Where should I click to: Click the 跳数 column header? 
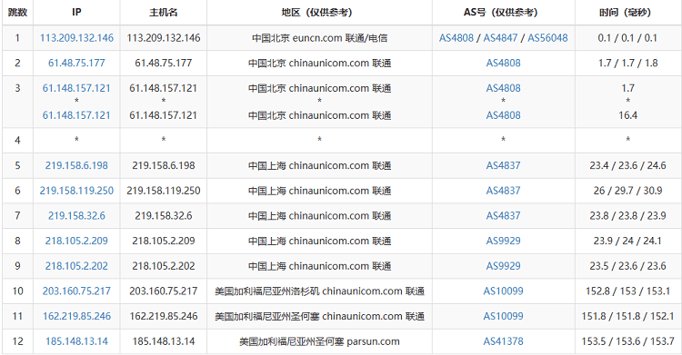click(x=17, y=12)
